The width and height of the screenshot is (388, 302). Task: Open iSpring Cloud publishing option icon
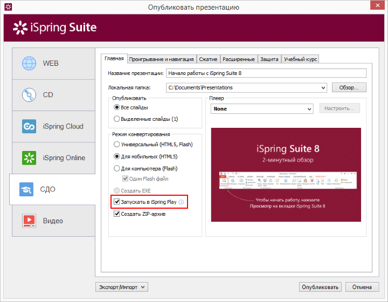(x=29, y=126)
